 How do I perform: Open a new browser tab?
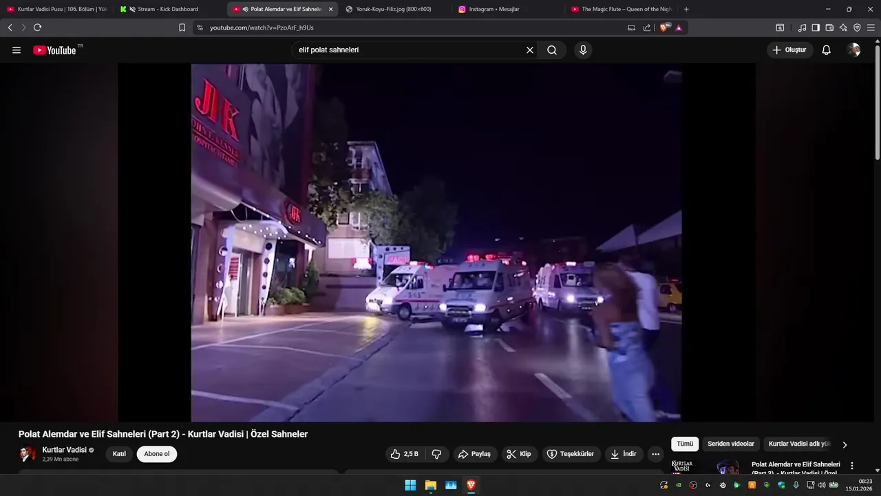tap(686, 9)
